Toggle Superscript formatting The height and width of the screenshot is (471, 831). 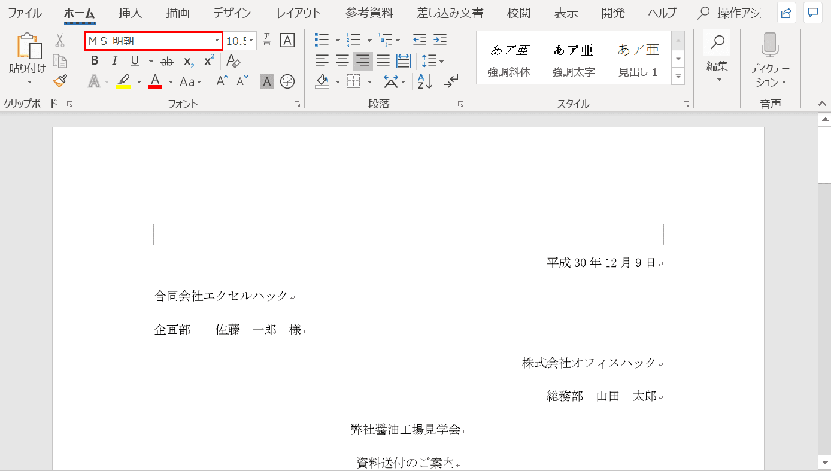(209, 61)
